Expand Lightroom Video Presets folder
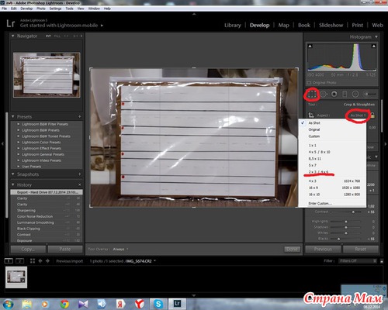The height and width of the screenshot is (310, 388). click(19, 160)
